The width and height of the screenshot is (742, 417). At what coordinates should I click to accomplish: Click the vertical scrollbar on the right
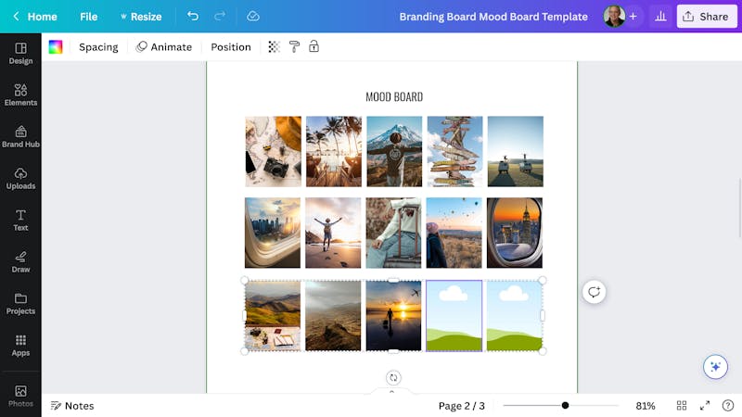[739, 208]
